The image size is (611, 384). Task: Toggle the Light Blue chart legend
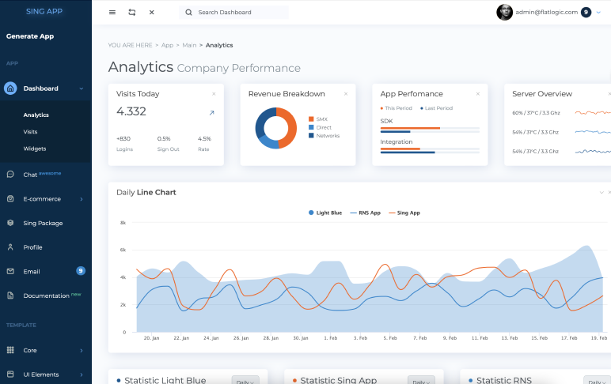point(324,213)
